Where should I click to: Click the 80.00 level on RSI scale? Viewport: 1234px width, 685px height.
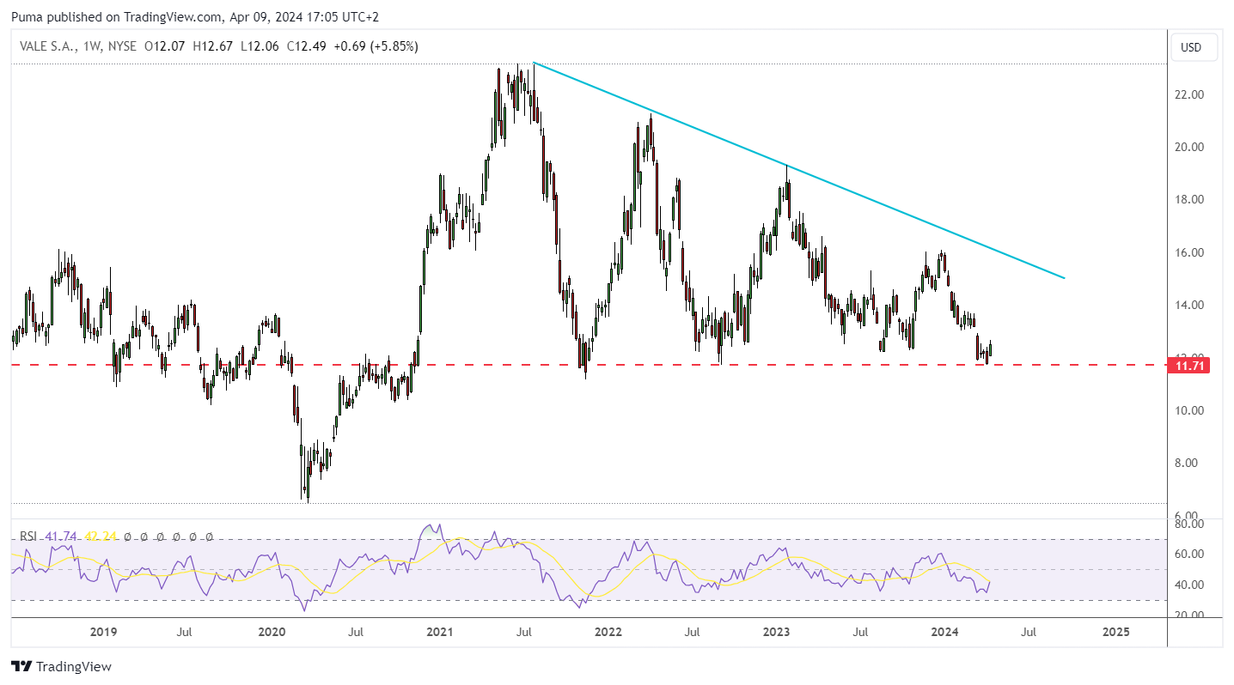coord(1190,524)
